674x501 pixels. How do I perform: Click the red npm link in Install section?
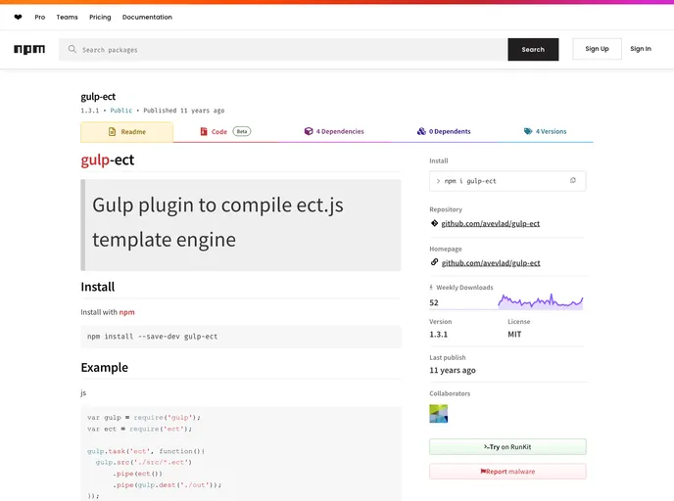click(x=126, y=312)
